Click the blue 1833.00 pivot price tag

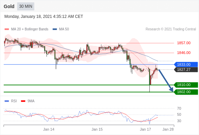(x=186, y=64)
